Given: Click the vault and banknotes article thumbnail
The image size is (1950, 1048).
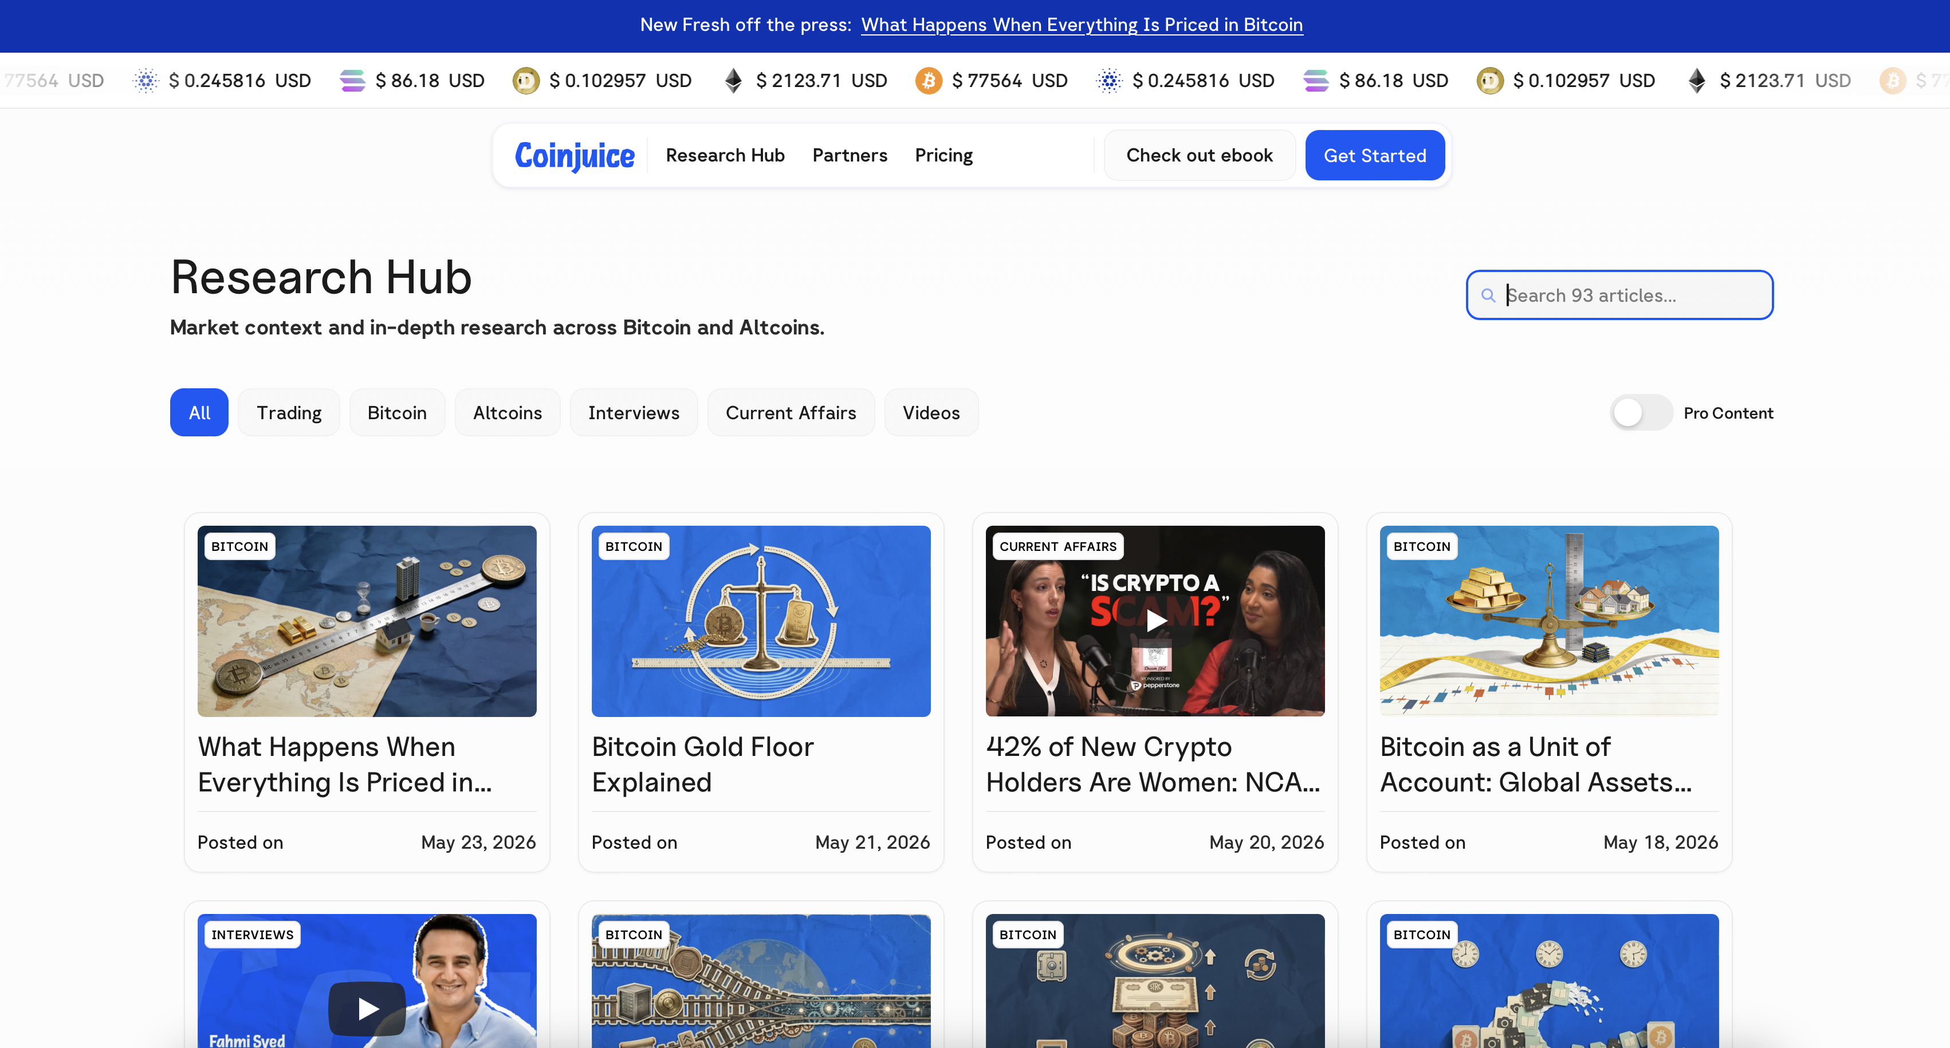Looking at the screenshot, I should click(1155, 982).
